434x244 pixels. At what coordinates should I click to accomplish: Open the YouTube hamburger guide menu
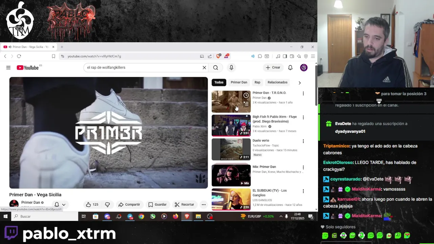[8, 68]
